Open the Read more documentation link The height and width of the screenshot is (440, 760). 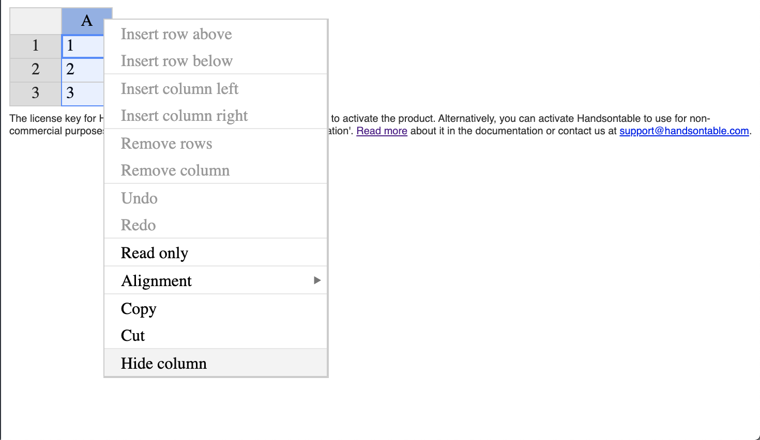[382, 131]
